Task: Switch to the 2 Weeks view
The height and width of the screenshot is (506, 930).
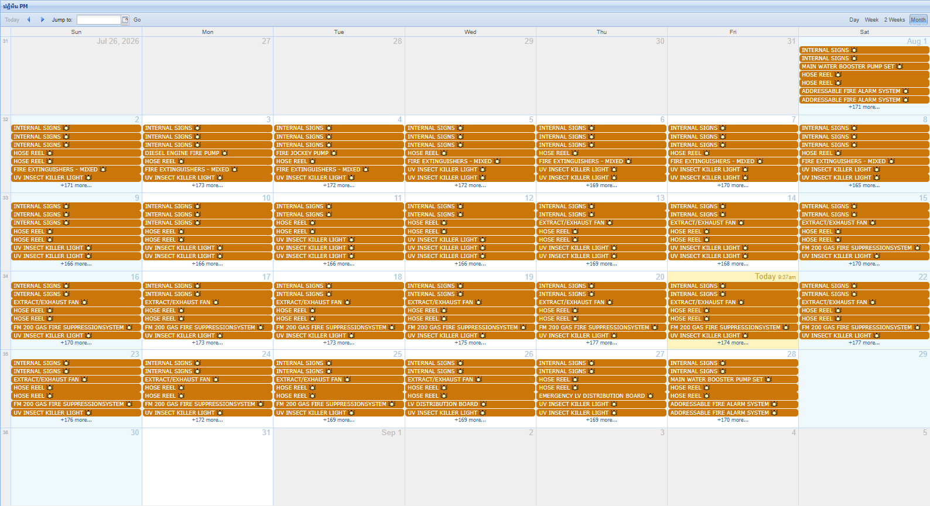Action: point(894,20)
